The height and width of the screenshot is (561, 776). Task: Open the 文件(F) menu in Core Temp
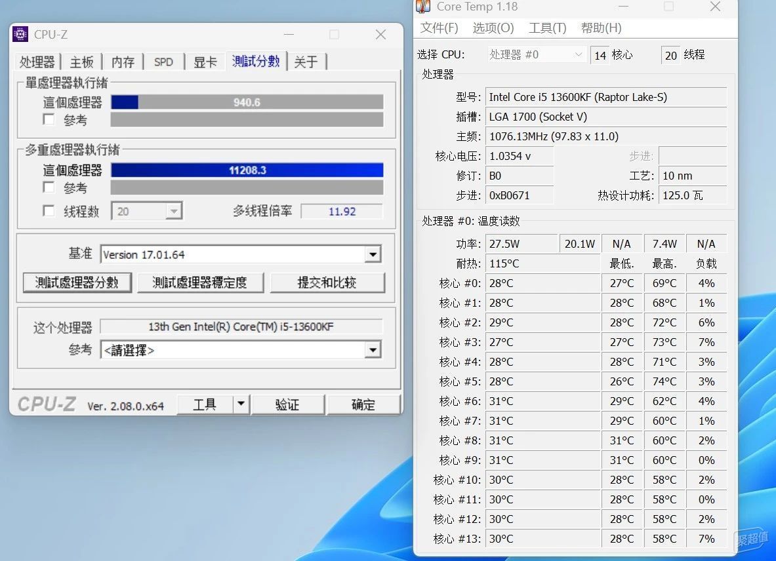tap(439, 28)
